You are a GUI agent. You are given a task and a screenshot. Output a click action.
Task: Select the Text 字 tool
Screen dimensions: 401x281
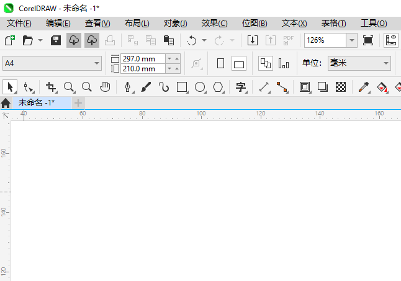241,87
